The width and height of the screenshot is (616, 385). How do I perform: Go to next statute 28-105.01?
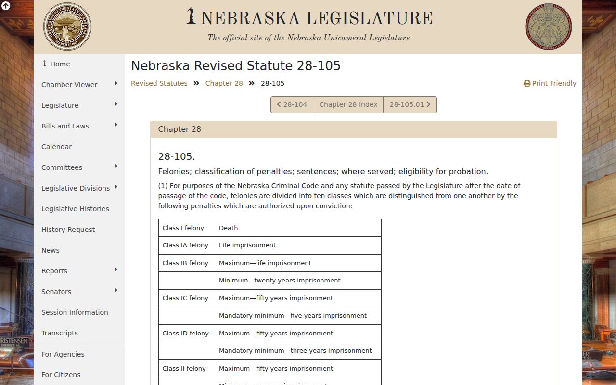click(x=410, y=104)
